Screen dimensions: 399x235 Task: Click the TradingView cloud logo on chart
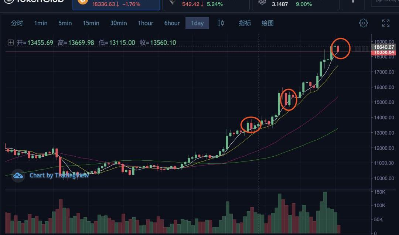[18, 176]
